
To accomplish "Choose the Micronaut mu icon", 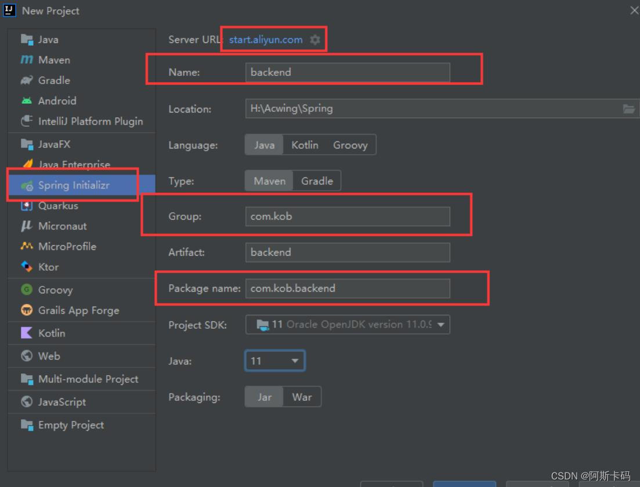I will (27, 226).
